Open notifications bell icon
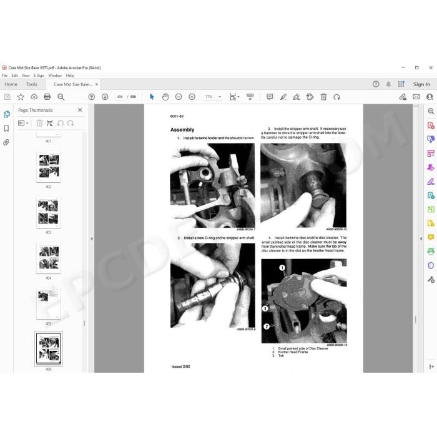Image resolution: width=437 pixels, height=437 pixels. pyautogui.click(x=388, y=84)
